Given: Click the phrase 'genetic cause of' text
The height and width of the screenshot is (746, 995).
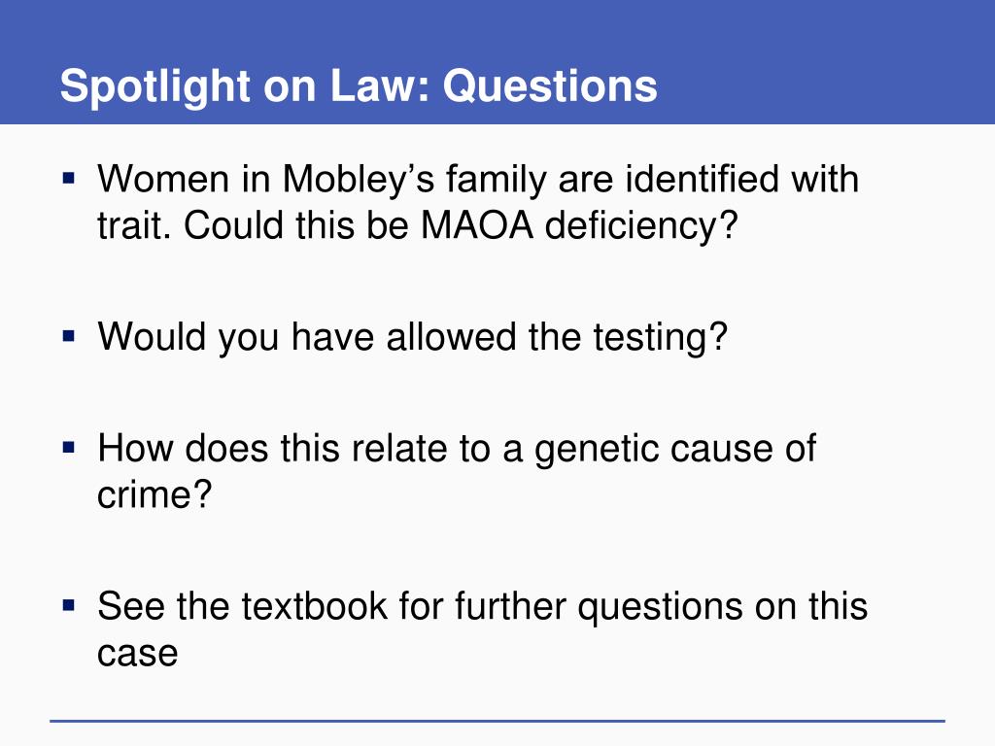Looking at the screenshot, I should point(675,450).
